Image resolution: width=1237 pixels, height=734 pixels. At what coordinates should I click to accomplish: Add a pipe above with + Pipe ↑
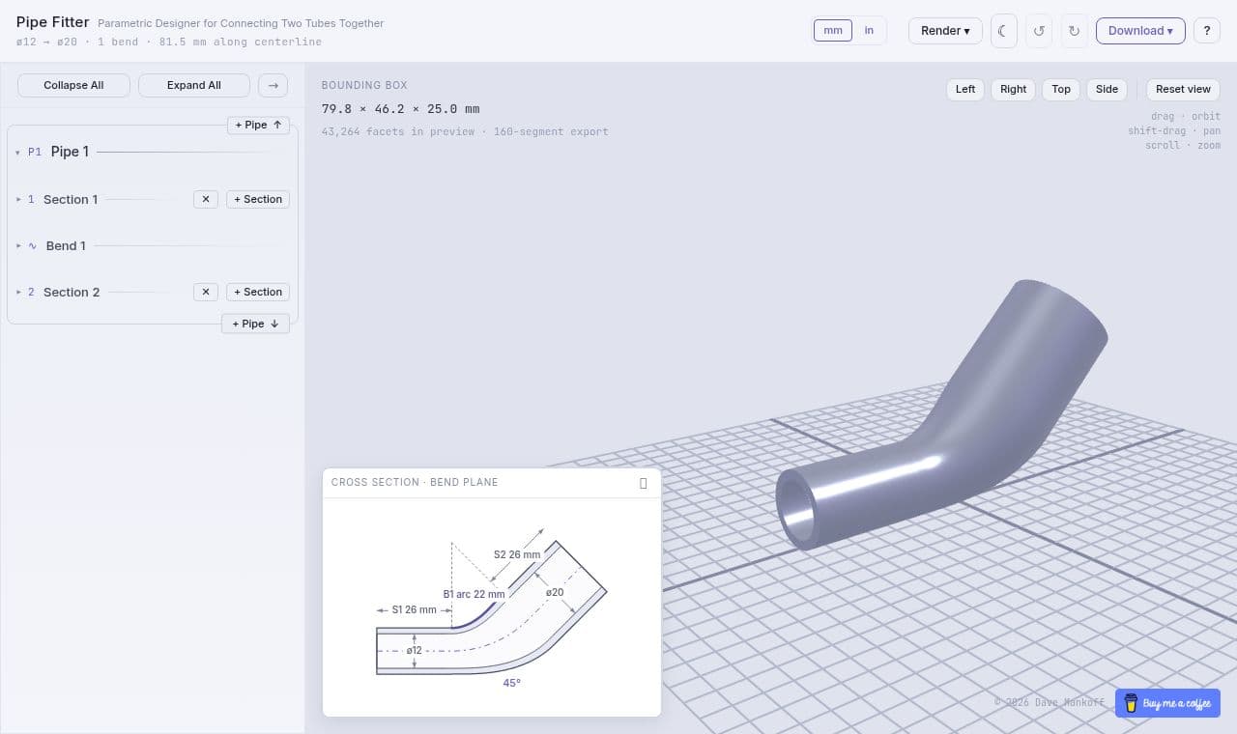point(258,125)
